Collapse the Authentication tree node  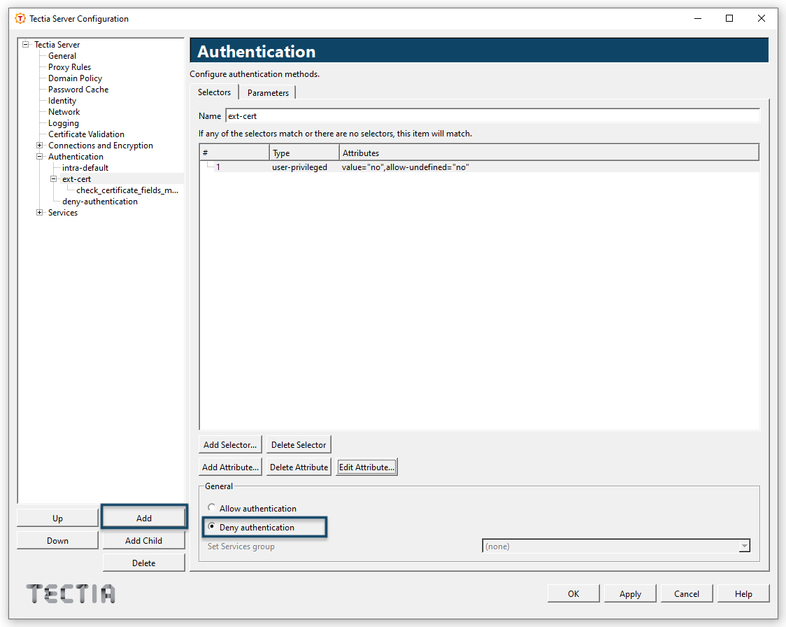[x=40, y=157]
